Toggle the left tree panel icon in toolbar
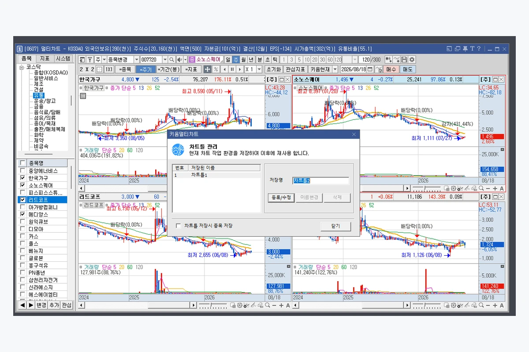529x352 pixels. (x=82, y=59)
